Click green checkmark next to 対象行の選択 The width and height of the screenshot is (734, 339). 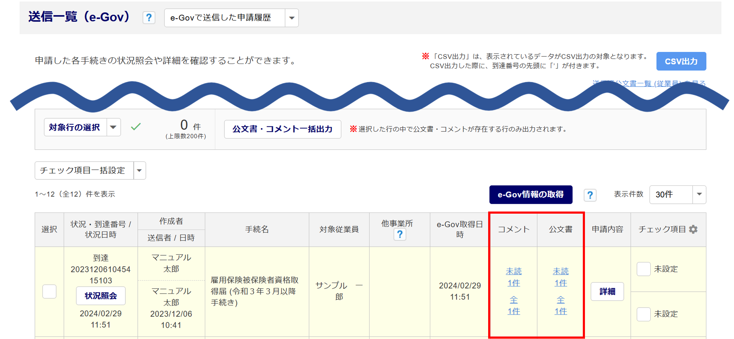click(136, 127)
